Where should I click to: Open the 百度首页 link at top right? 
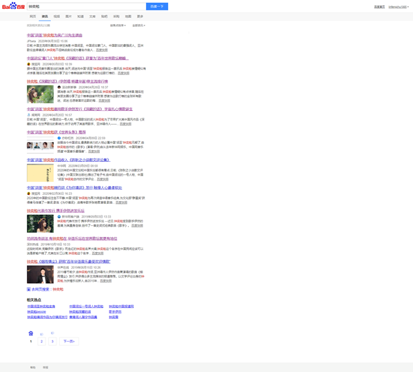(x=379, y=6)
